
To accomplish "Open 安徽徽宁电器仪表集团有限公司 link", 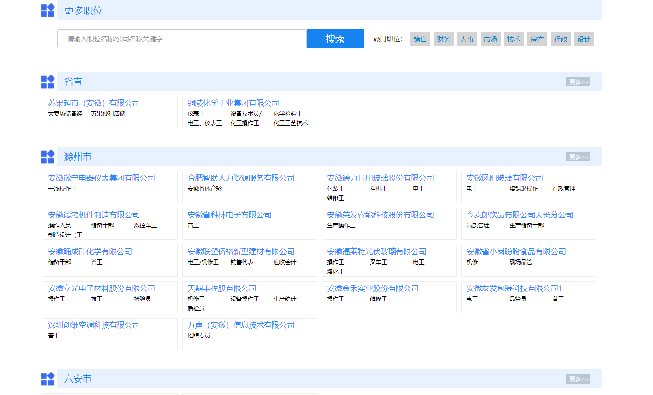I will coord(102,178).
